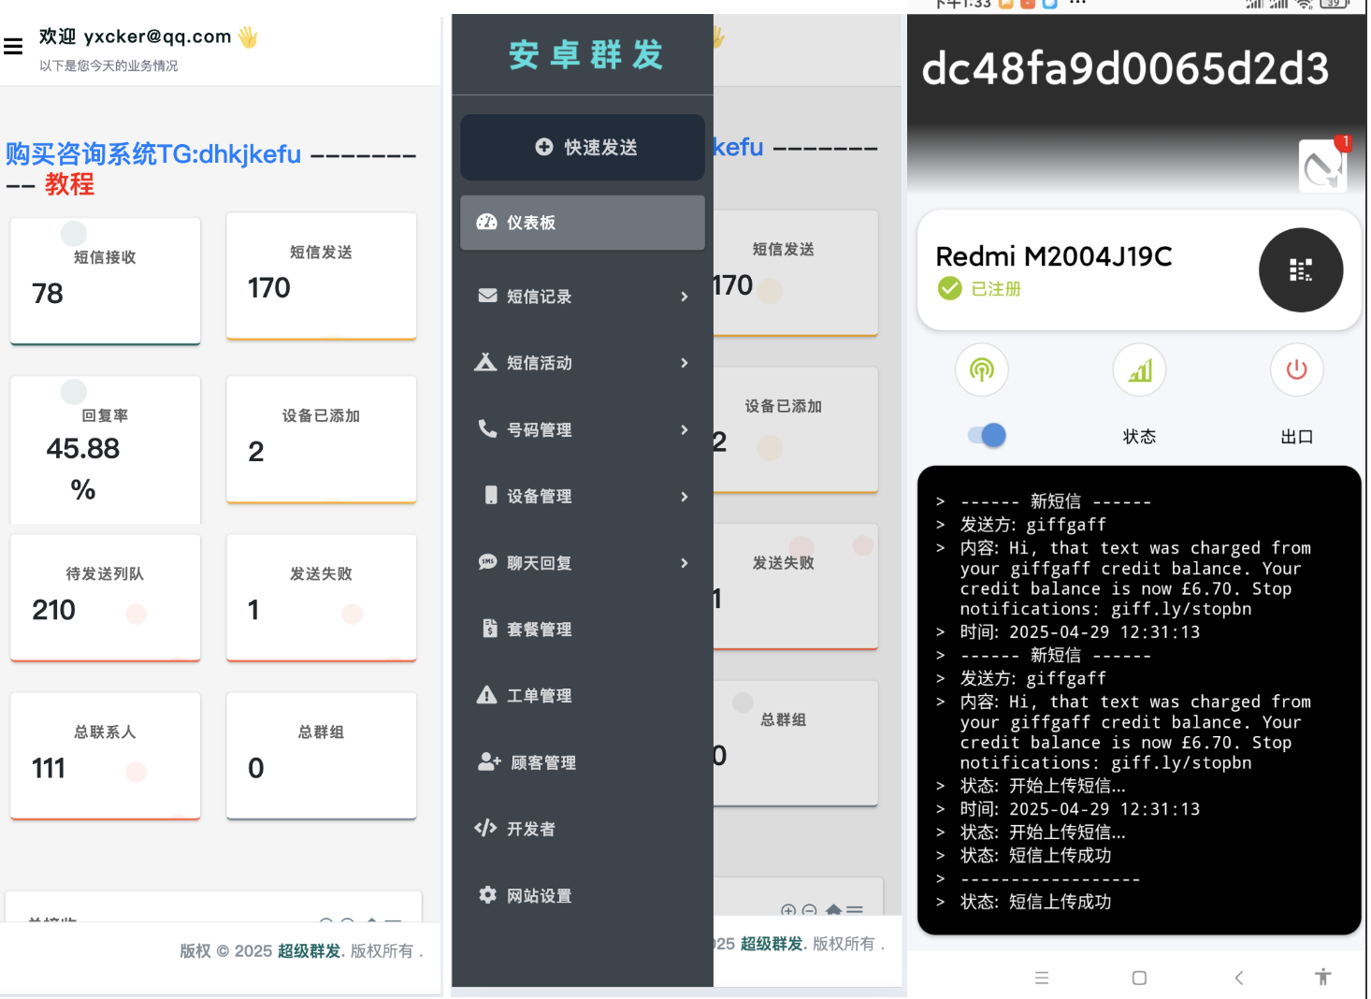Tap the Android home square icon
This screenshot has height=999, width=1371.
pyautogui.click(x=1139, y=977)
